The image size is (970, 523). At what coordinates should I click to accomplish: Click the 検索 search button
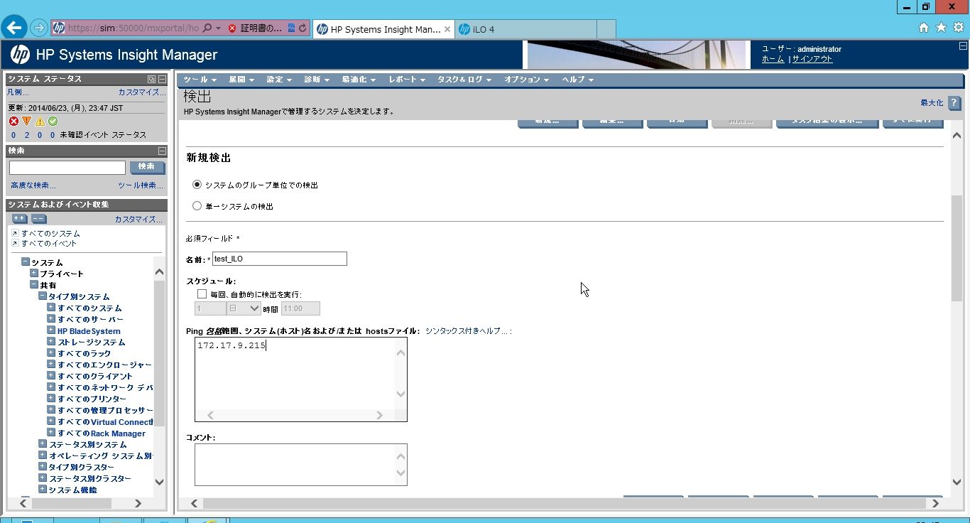(147, 167)
